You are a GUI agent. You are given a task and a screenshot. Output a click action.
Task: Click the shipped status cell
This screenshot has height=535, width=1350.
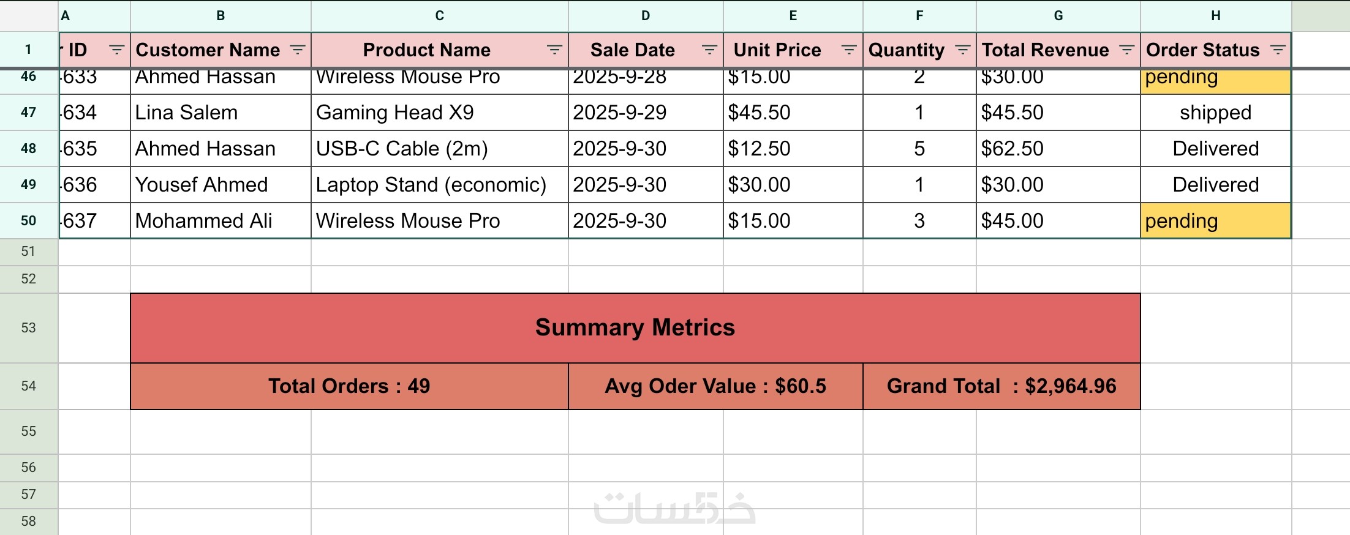(1215, 113)
